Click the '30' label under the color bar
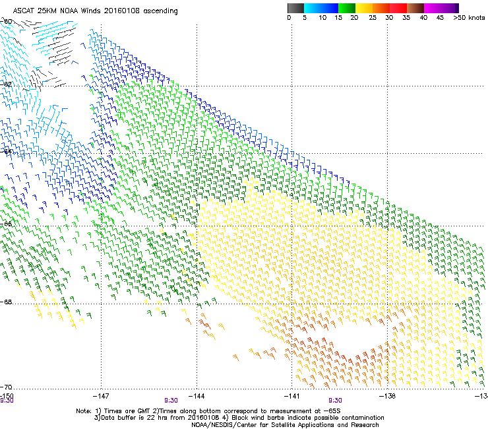 [x=389, y=18]
